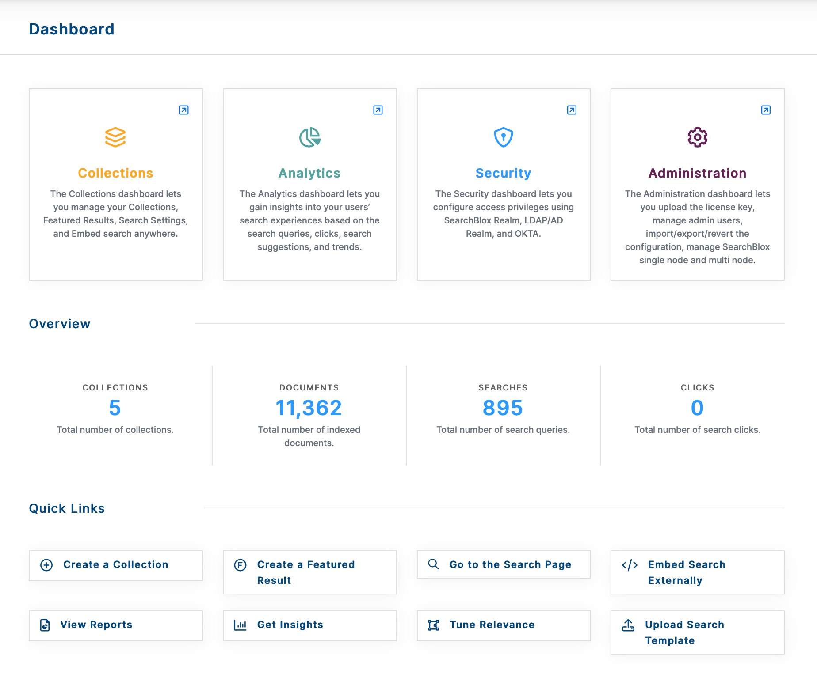Go to the Search Page quick link
The width and height of the screenshot is (817, 689).
coord(504,564)
